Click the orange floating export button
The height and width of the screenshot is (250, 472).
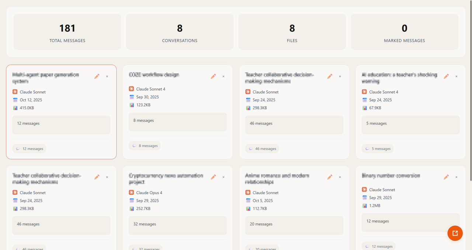pos(455,233)
